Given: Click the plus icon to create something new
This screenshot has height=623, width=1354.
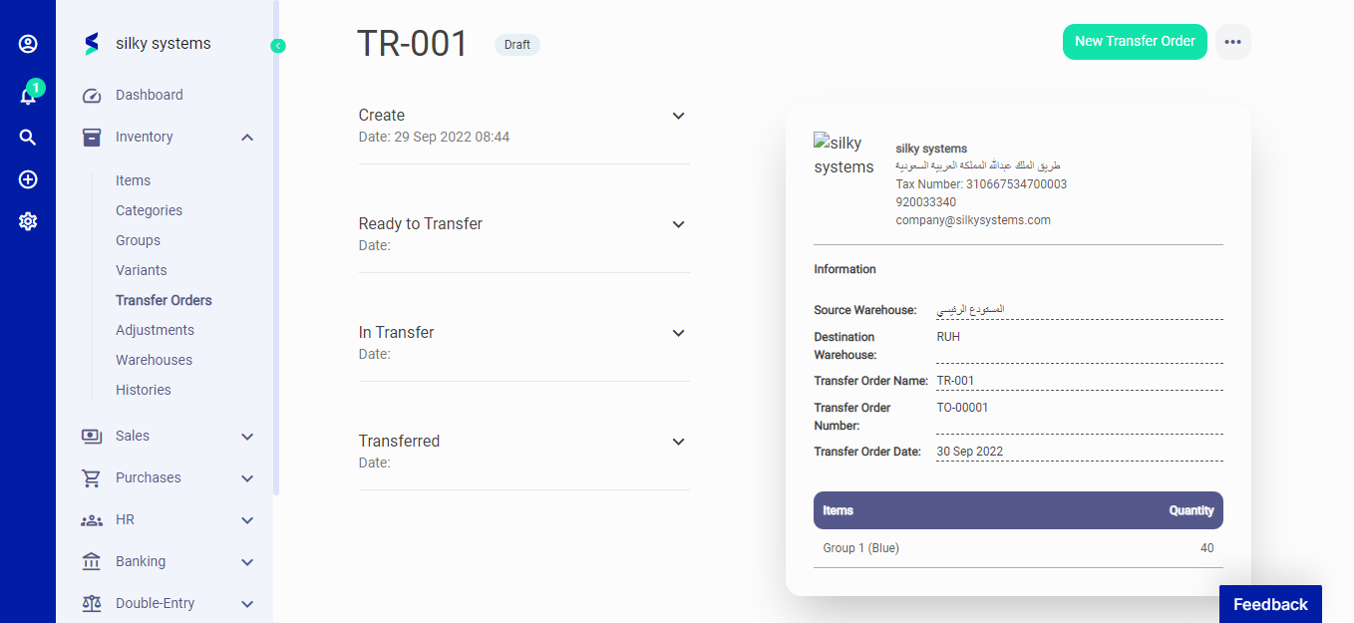Looking at the screenshot, I should (x=27, y=178).
